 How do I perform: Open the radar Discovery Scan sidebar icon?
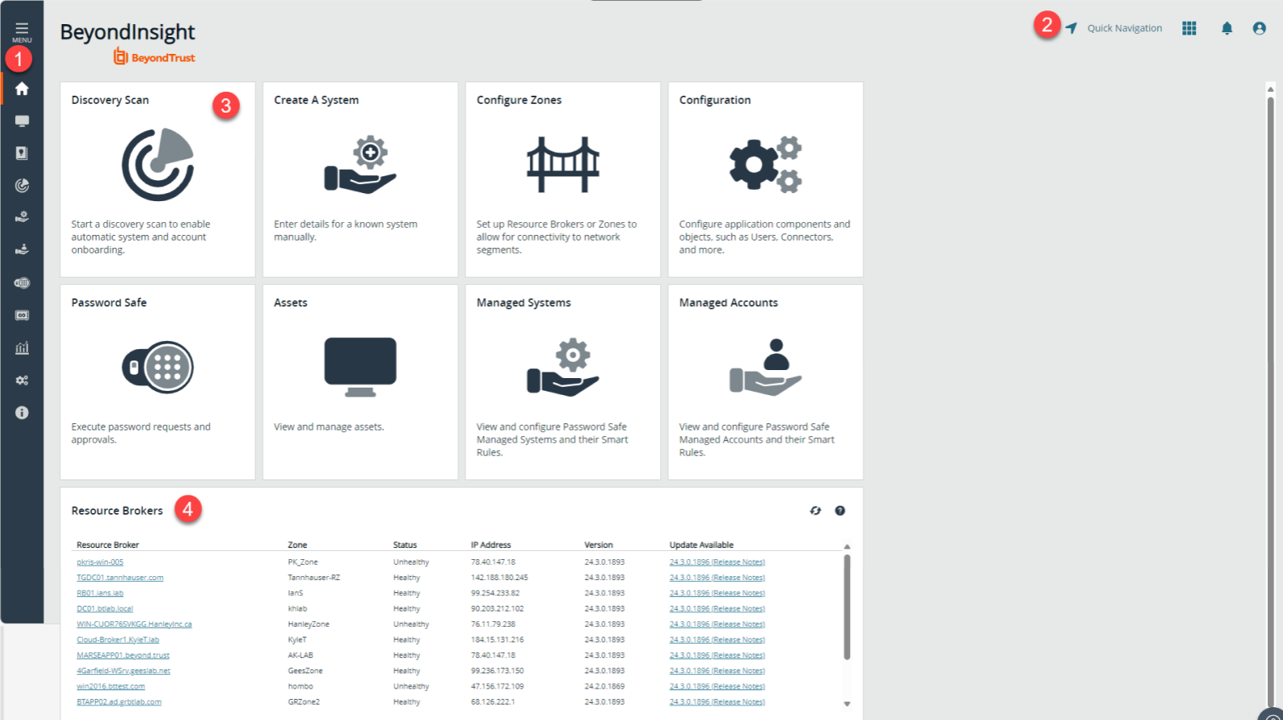(x=22, y=186)
